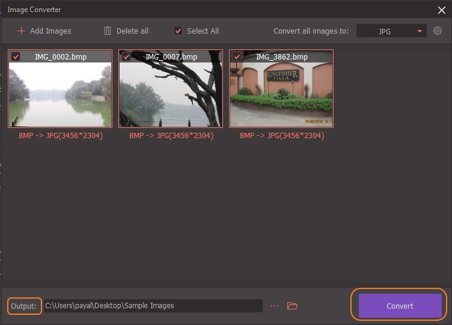Open conversion settings gear icon
This screenshot has width=452, height=325.
coord(438,31)
